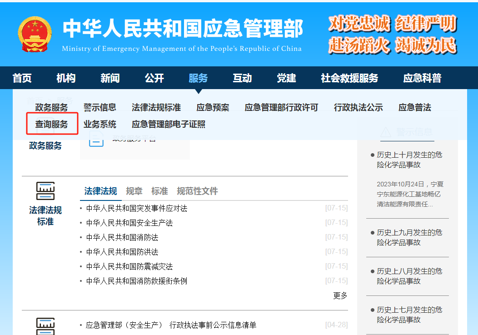The image size is (478, 335).
Task: Open 中华人民共和国防洪法 link
Action: 122,252
